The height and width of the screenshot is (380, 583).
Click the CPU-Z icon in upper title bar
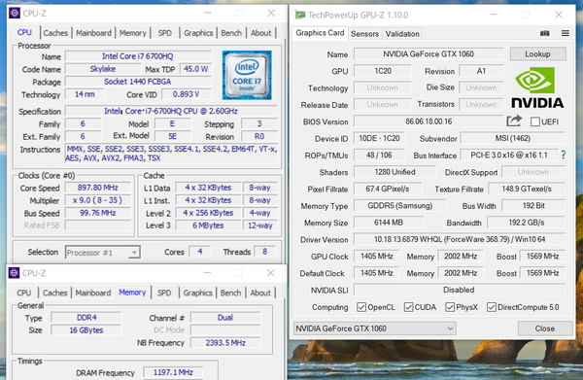coord(15,14)
